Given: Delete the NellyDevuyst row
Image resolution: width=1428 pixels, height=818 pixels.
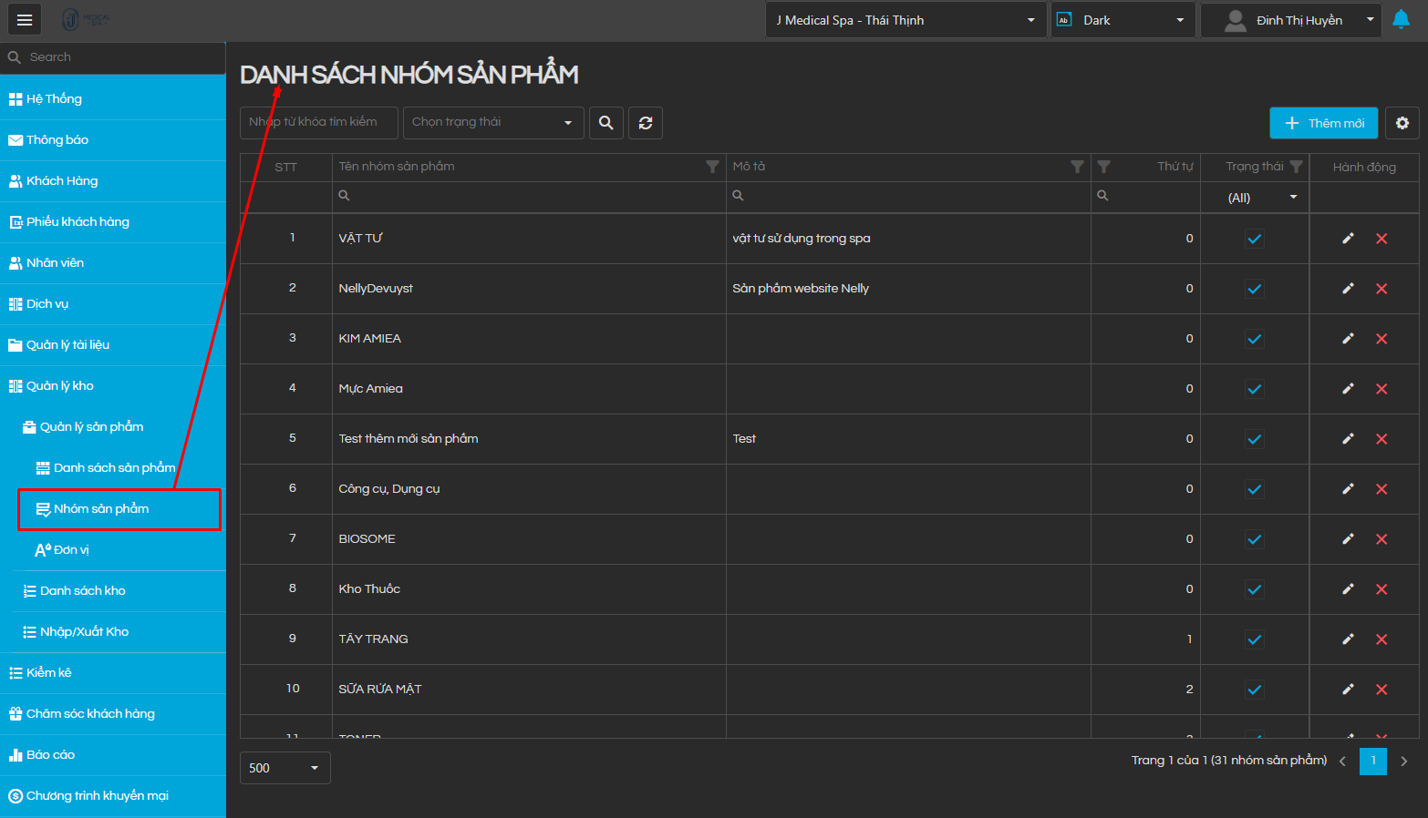Looking at the screenshot, I should pyautogui.click(x=1381, y=289).
